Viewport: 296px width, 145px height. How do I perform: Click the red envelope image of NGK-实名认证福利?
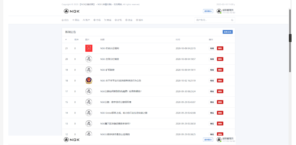(x=89, y=48)
